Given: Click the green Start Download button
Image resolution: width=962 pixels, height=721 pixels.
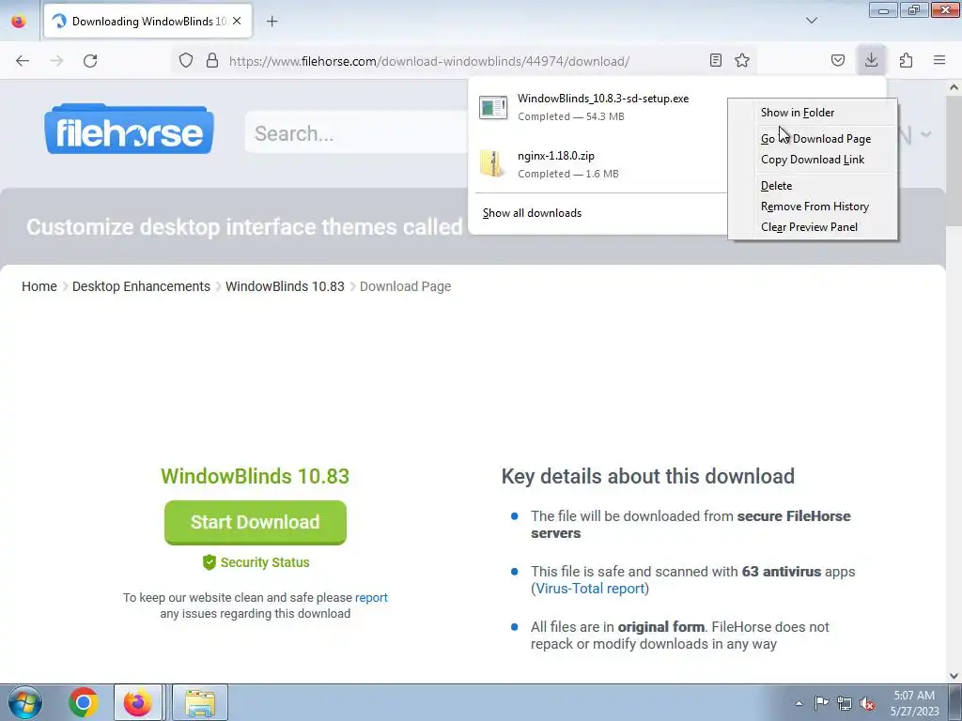Looking at the screenshot, I should point(256,522).
